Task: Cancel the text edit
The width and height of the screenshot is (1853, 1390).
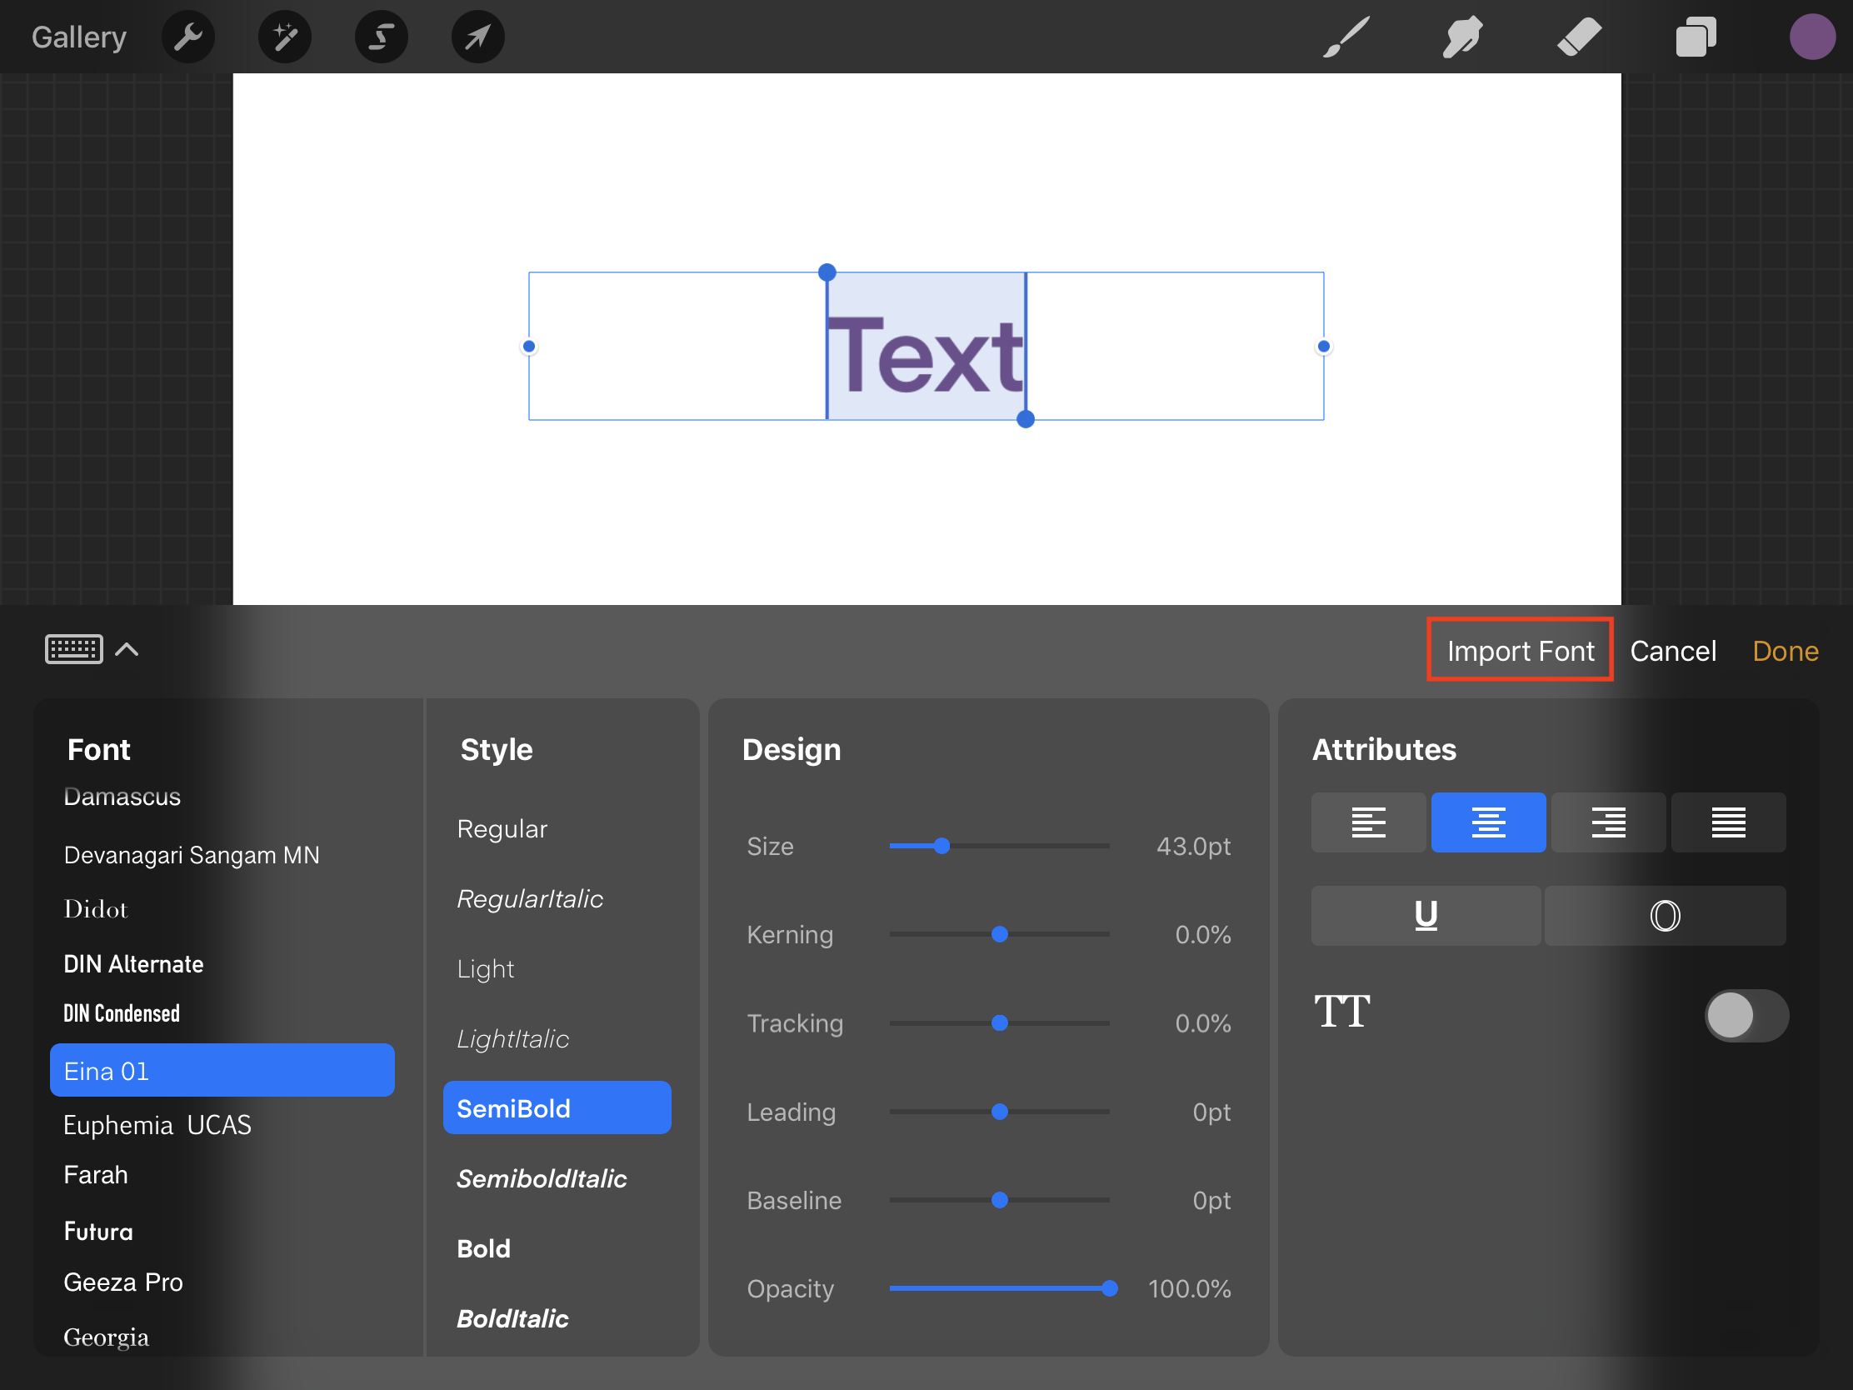Action: (1673, 651)
